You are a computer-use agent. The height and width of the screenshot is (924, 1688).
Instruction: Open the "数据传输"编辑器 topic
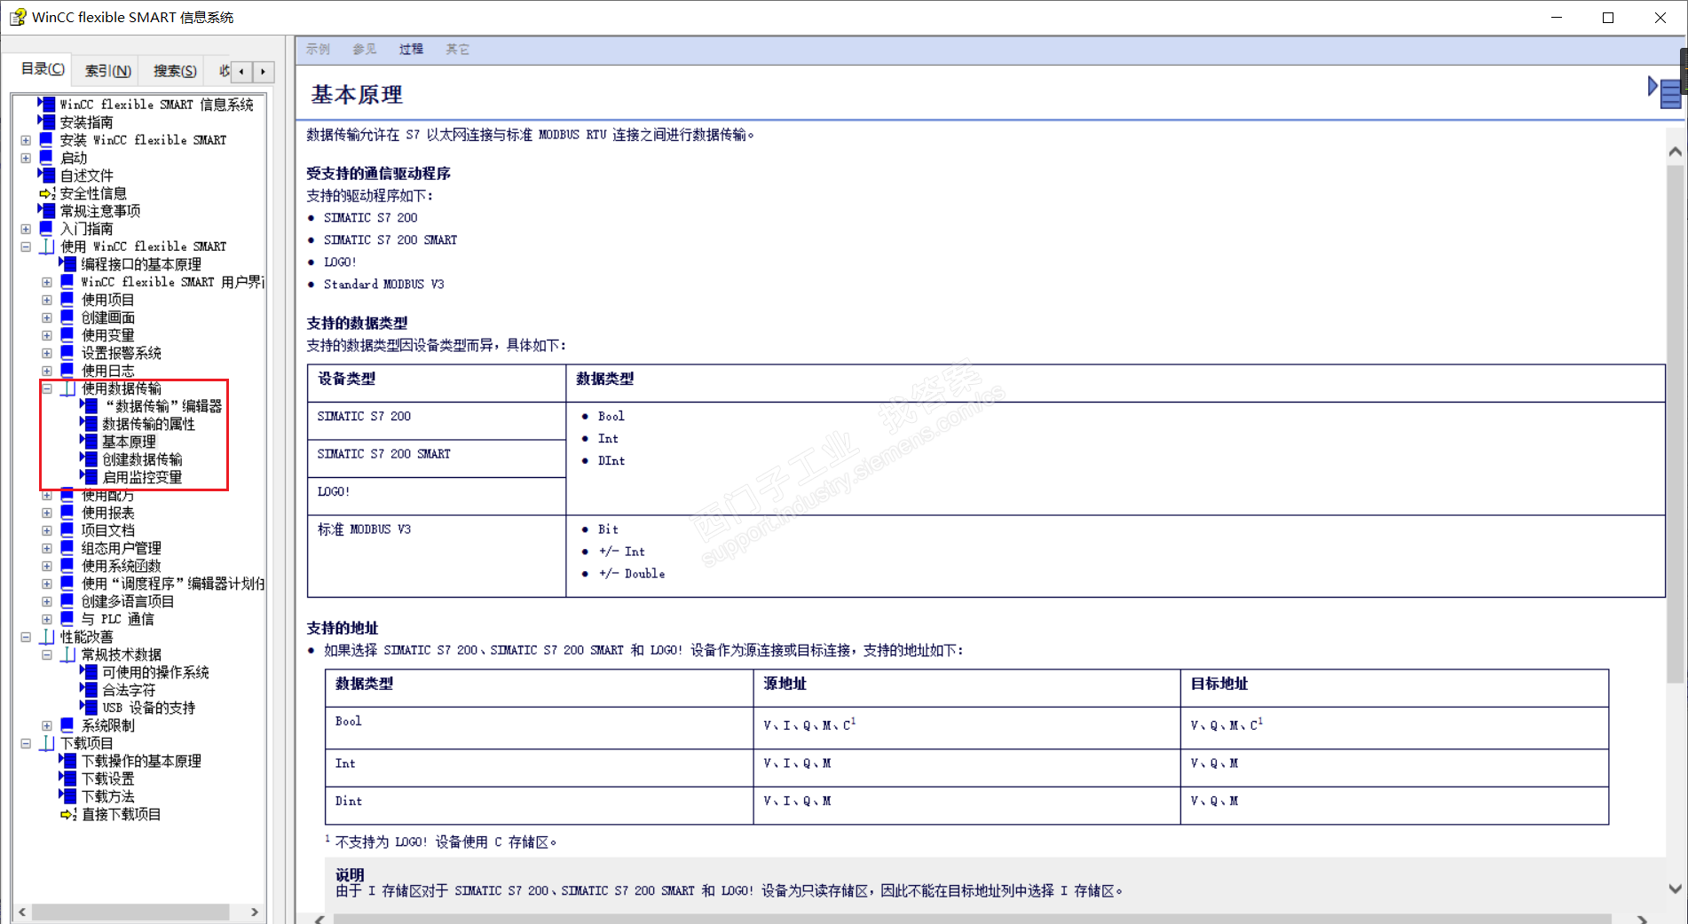(162, 406)
